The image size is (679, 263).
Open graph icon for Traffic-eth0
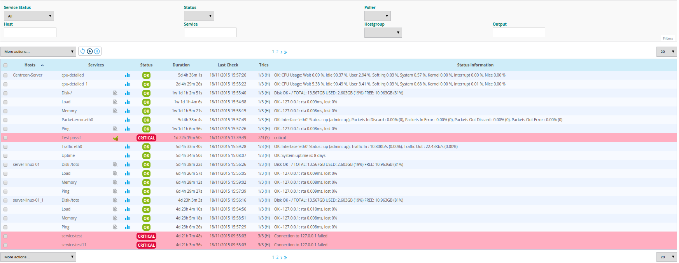click(x=127, y=146)
